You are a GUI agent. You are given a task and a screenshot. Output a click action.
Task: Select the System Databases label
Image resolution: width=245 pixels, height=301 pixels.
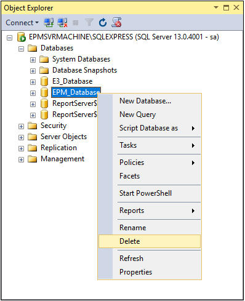tap(81, 59)
